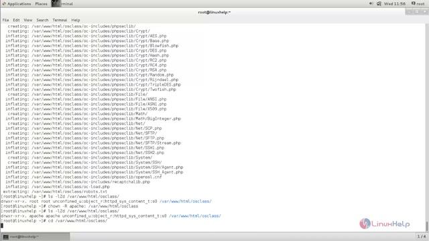Click the Crypt/Twofish.php line
Screen dimensions: 429x241
(x=90, y=90)
